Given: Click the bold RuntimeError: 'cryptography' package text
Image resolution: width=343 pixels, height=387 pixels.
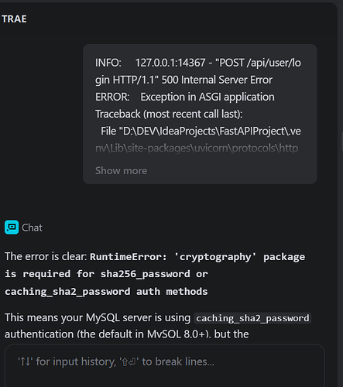Looking at the screenshot, I should pyautogui.click(x=197, y=257).
